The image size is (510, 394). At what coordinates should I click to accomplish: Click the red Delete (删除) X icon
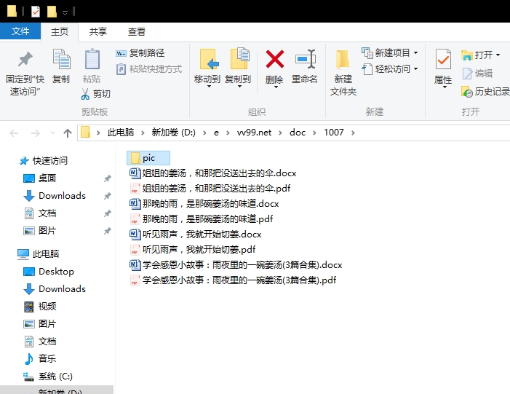[275, 59]
